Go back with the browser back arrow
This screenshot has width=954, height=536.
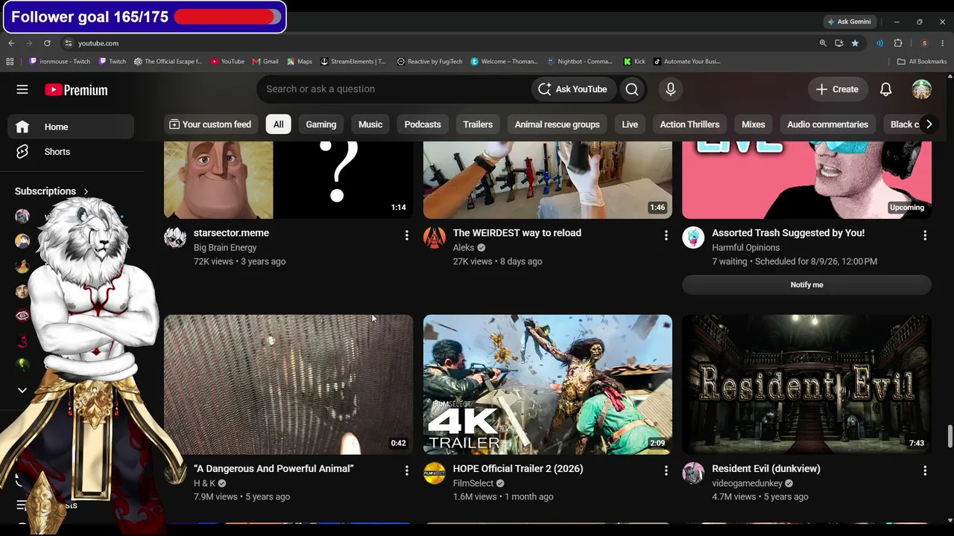tap(11, 43)
